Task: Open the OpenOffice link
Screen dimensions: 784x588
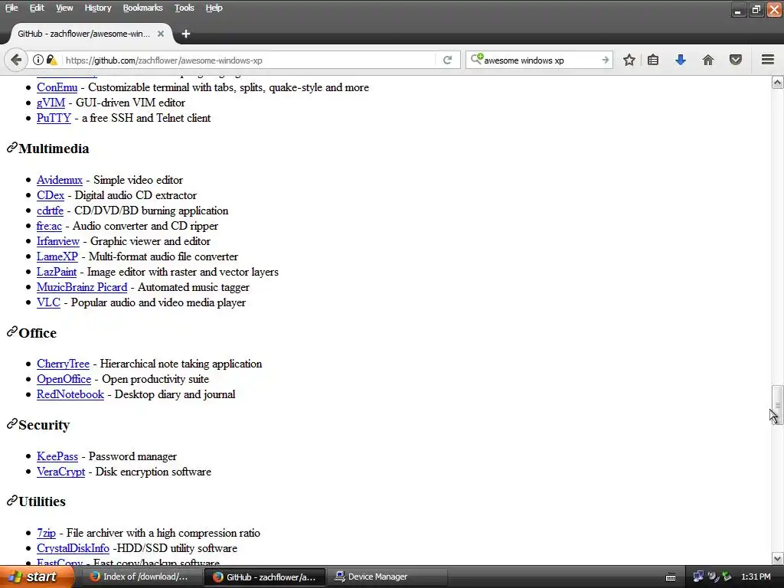Action: [64, 379]
